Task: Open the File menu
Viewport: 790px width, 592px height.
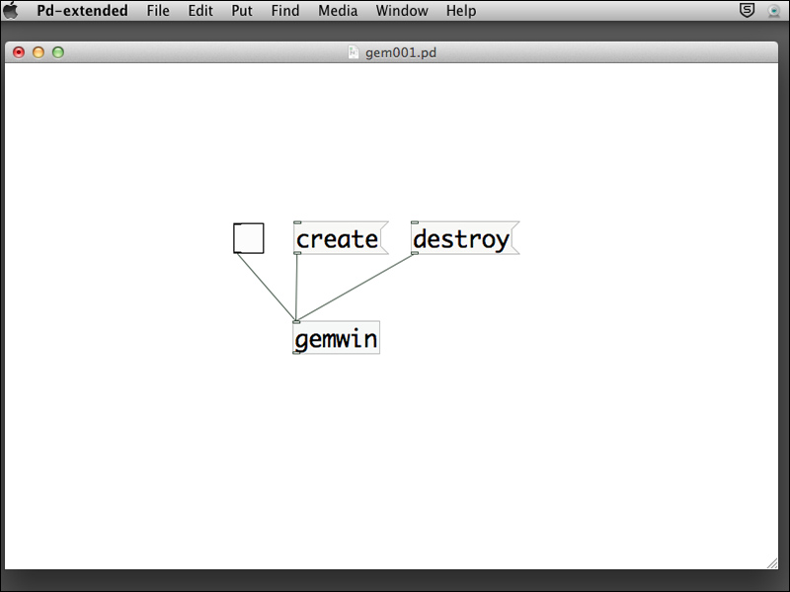Action: coord(158,11)
